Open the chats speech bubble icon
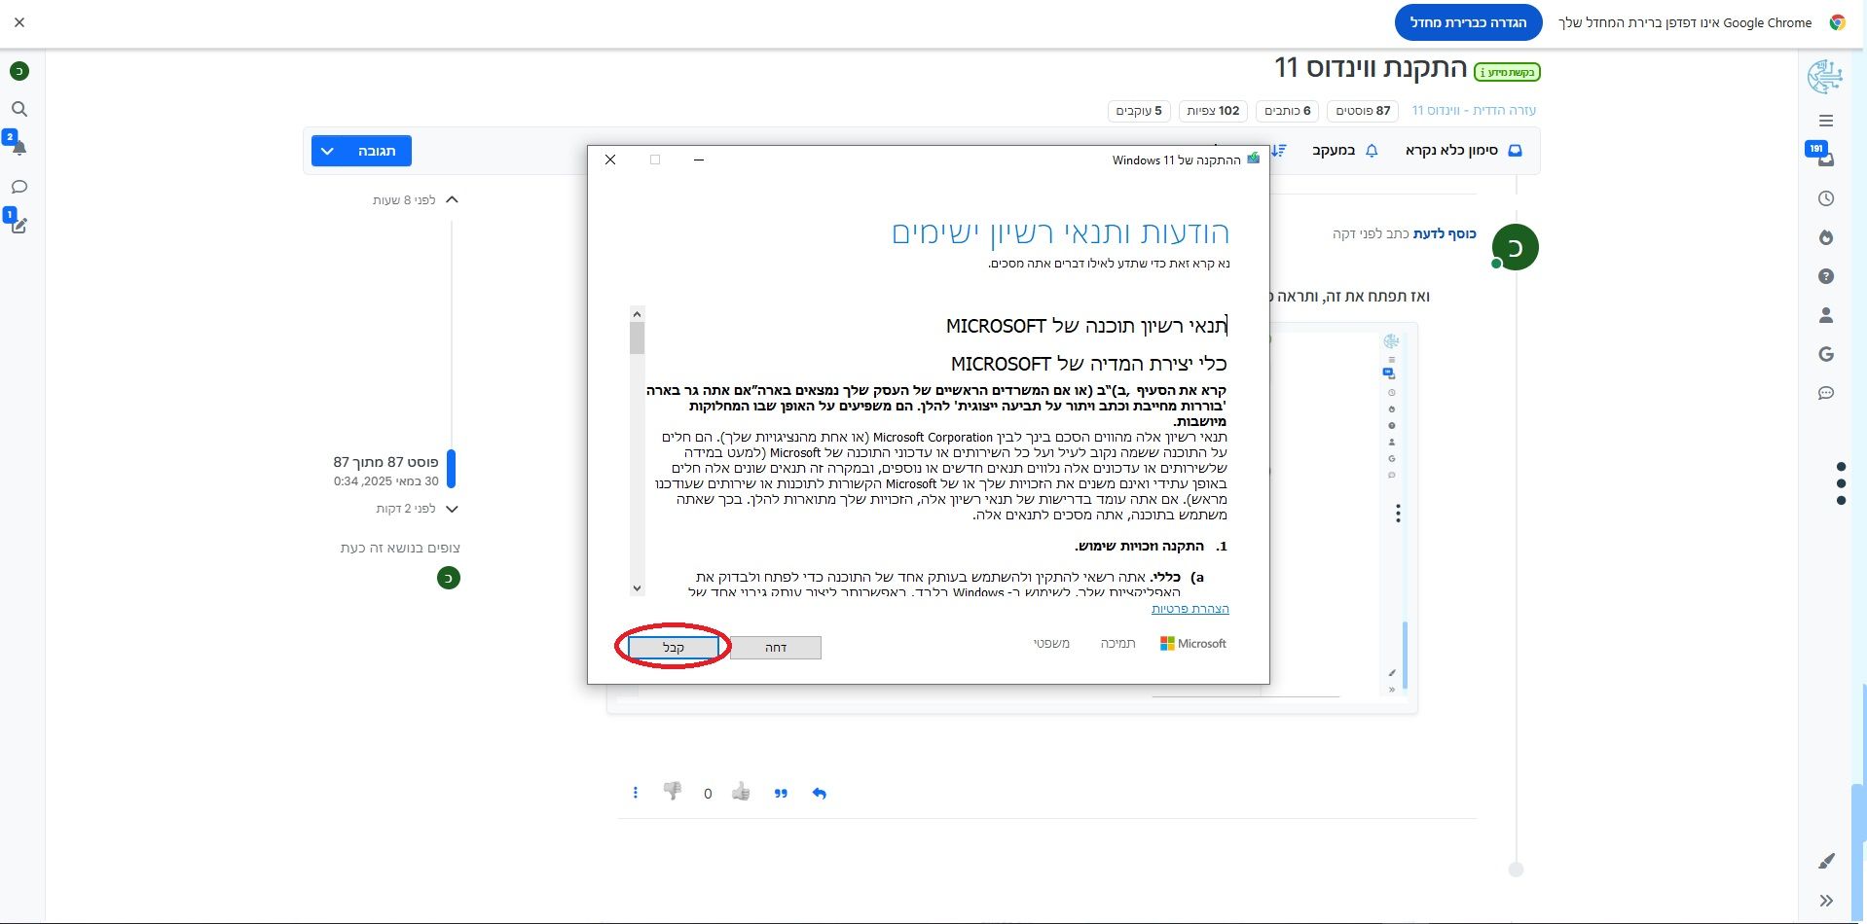The width and height of the screenshot is (1867, 924). point(19,187)
